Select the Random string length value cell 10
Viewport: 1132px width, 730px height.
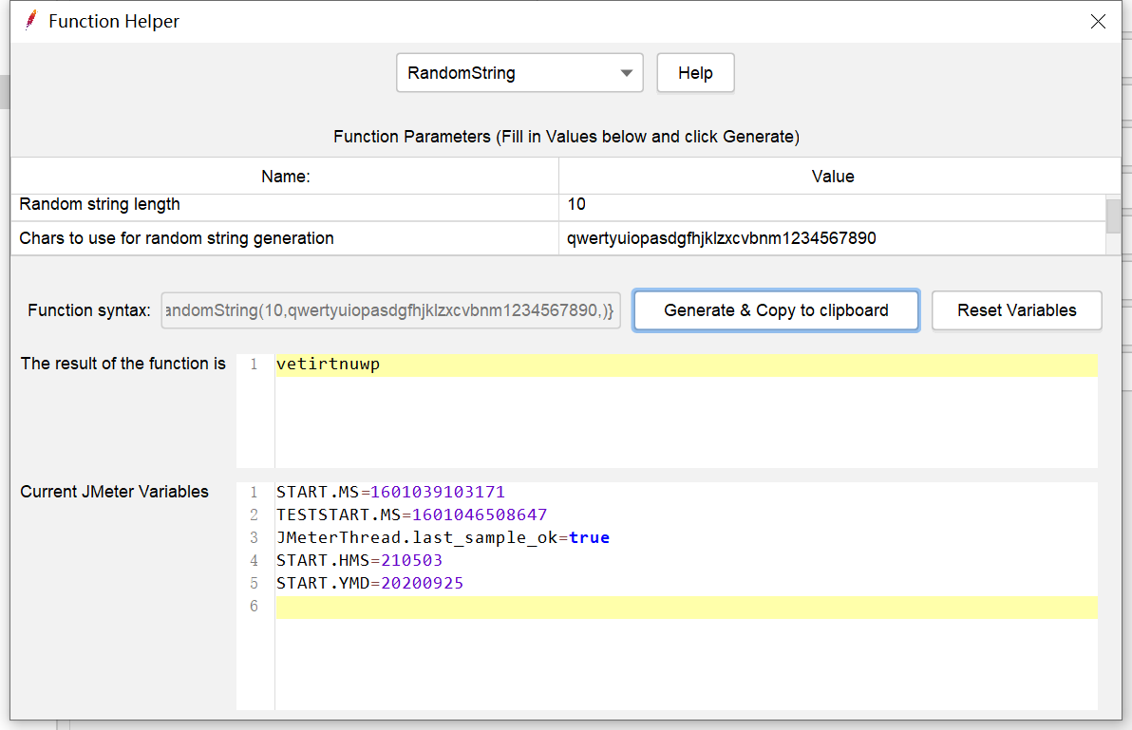pos(833,205)
